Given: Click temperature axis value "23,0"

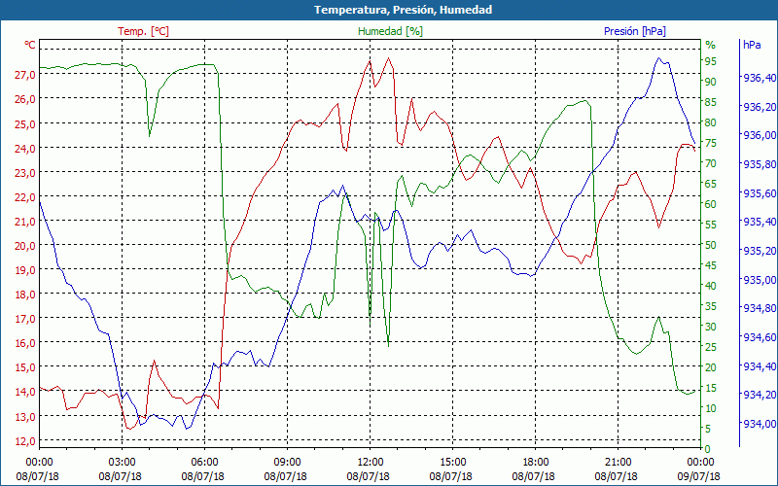Looking at the screenshot, I should (x=25, y=172).
